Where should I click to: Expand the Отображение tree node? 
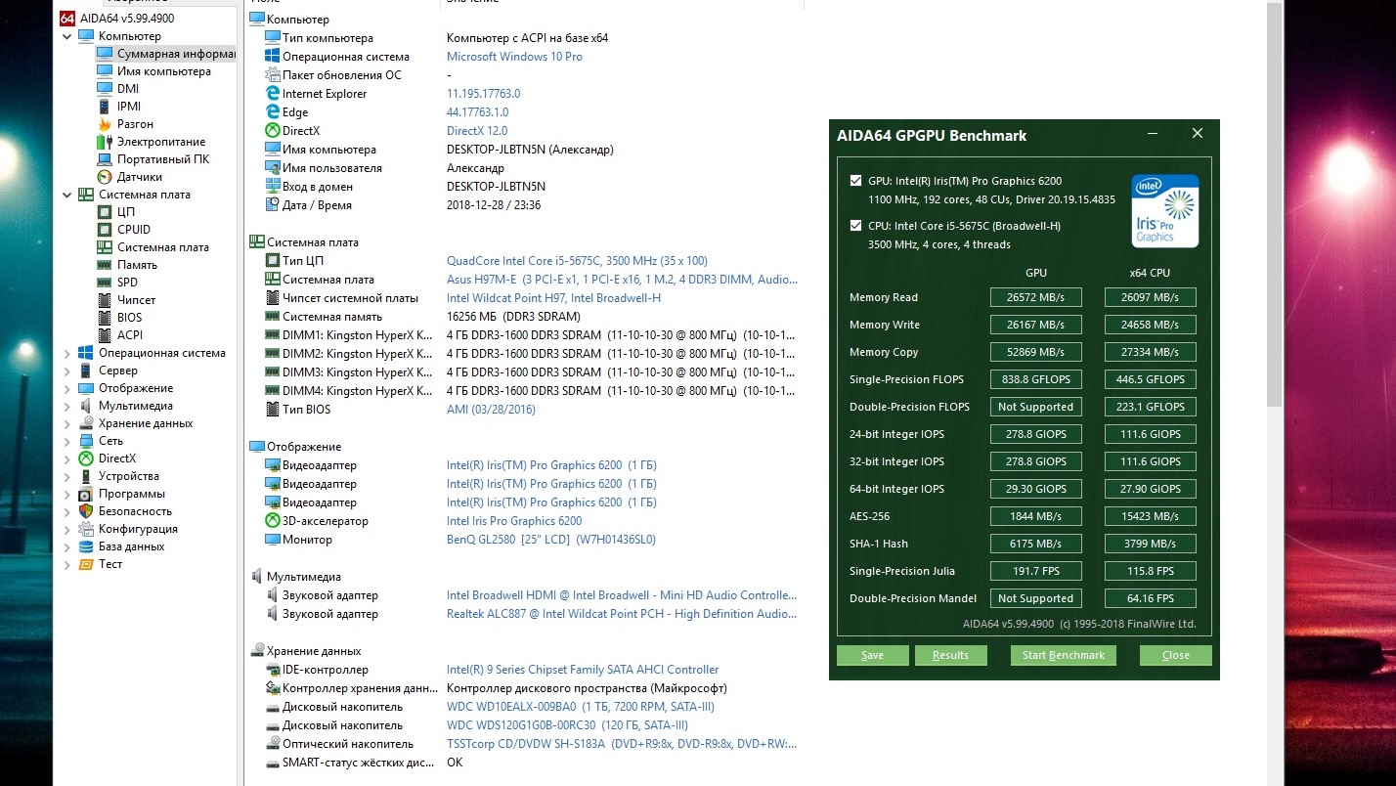click(x=67, y=388)
